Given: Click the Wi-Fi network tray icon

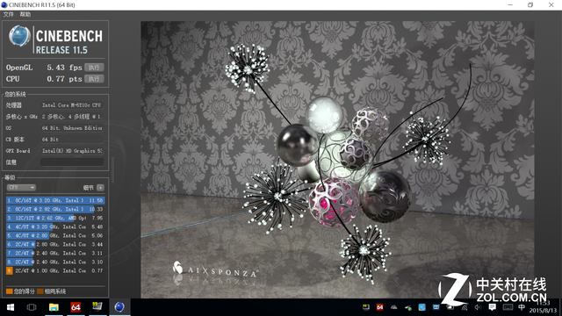Looking at the screenshot, I should pyautogui.click(x=465, y=307).
